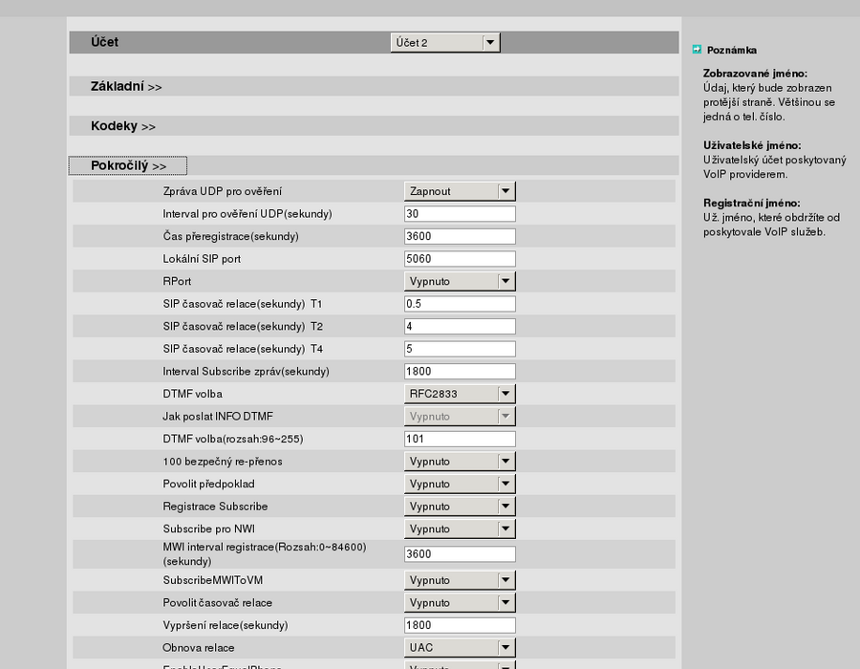Viewport: 860px width, 669px height.
Task: Click the Poznámka arrow icon
Action: (697, 50)
